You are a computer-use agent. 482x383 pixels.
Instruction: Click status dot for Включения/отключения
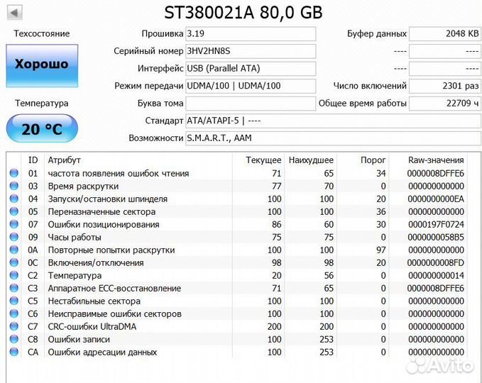[x=13, y=262]
